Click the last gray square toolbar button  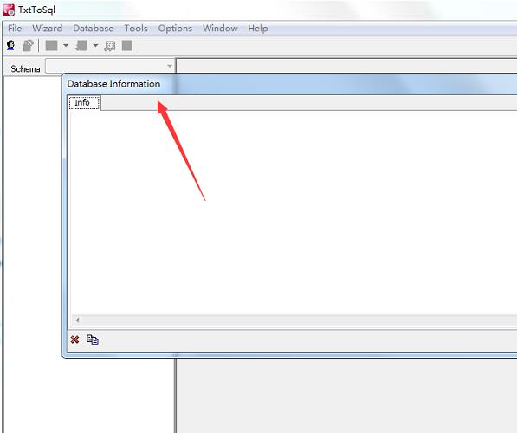[127, 46]
